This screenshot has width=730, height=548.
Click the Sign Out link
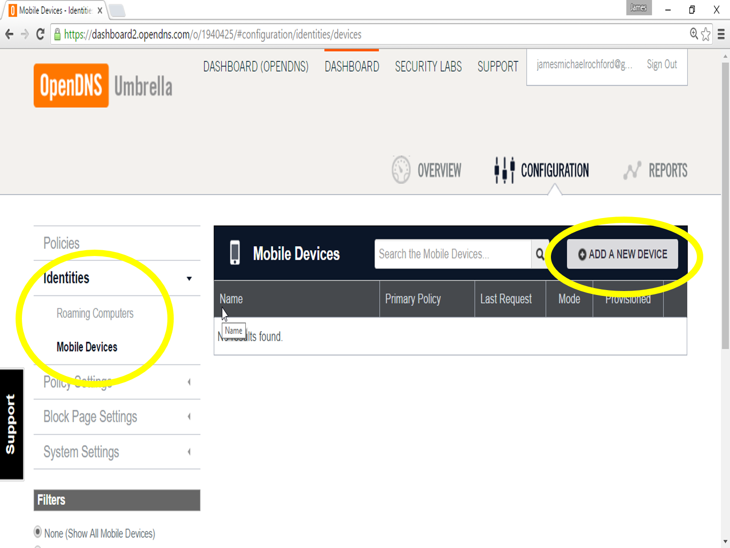[x=662, y=64]
